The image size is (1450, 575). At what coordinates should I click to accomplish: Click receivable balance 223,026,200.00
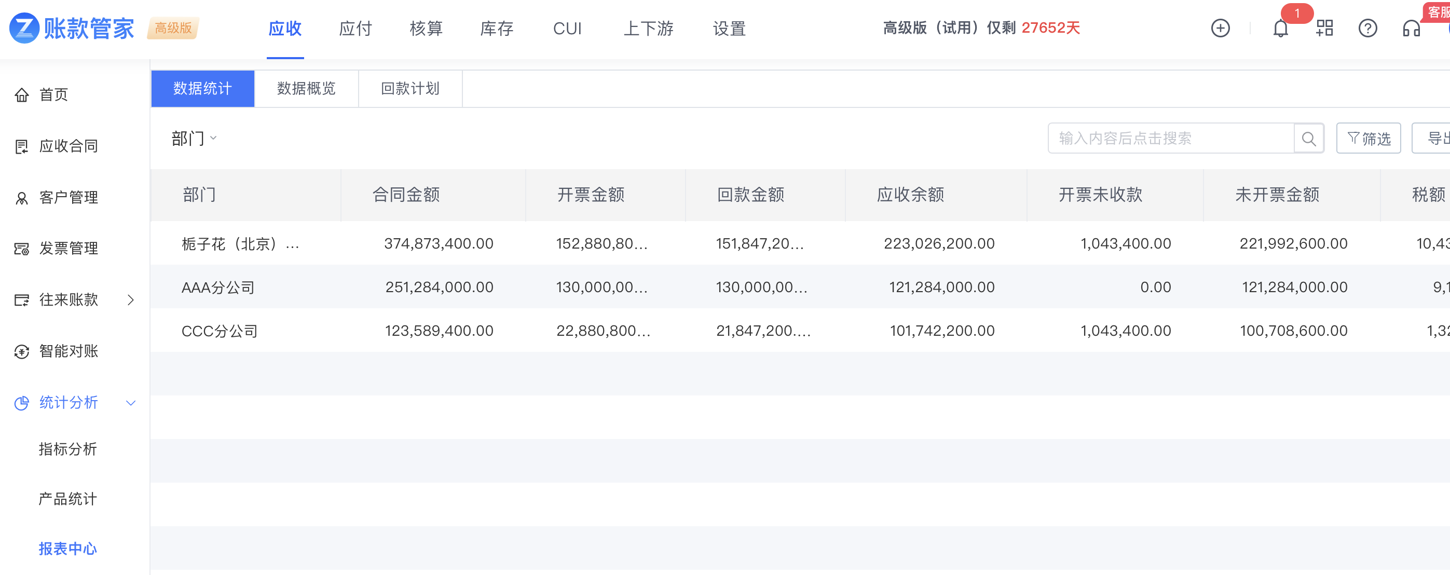tap(939, 243)
